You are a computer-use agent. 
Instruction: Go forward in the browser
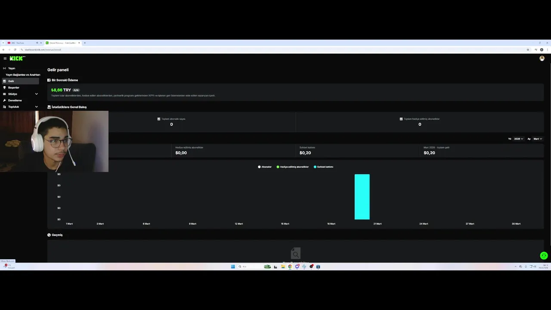9,50
